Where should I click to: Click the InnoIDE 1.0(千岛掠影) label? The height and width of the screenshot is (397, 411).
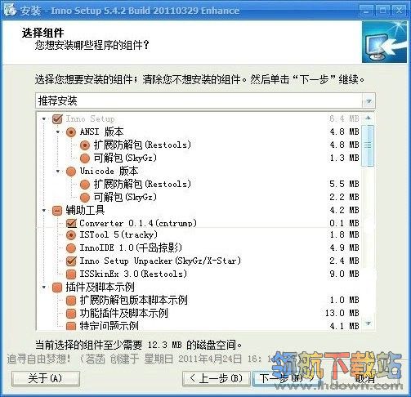[x=131, y=248]
